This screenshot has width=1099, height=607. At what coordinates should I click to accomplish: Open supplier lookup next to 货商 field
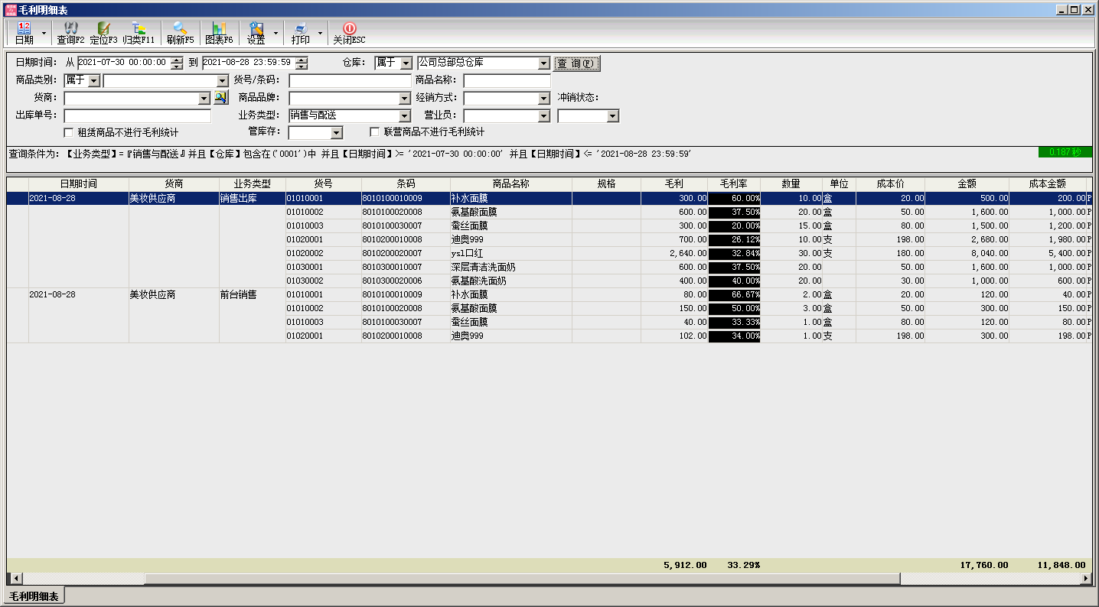(x=220, y=98)
